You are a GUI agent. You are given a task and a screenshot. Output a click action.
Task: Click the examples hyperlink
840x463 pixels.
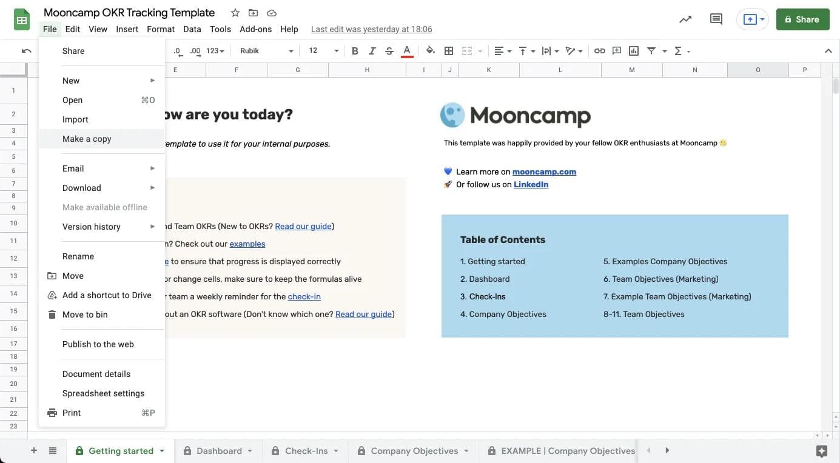point(247,244)
